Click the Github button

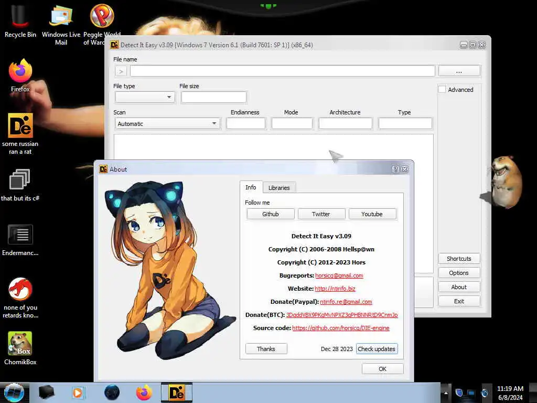[271, 214]
